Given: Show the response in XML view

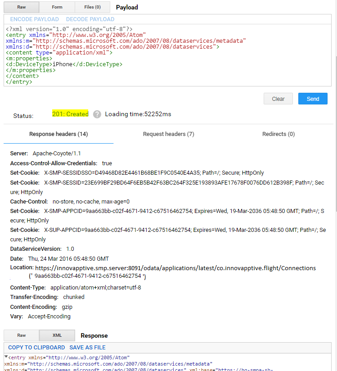Looking at the screenshot, I should (57, 335).
